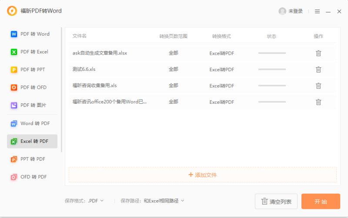
Task: Switch to PDF 转 Excel mode
Action: click(x=32, y=52)
